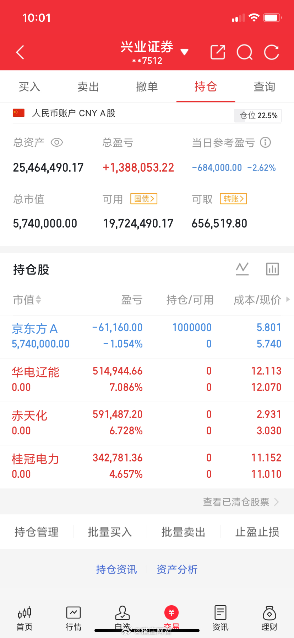The image size is (294, 638).
Task: Click 京东方A position quantity 1000000
Action: pyautogui.click(x=192, y=328)
